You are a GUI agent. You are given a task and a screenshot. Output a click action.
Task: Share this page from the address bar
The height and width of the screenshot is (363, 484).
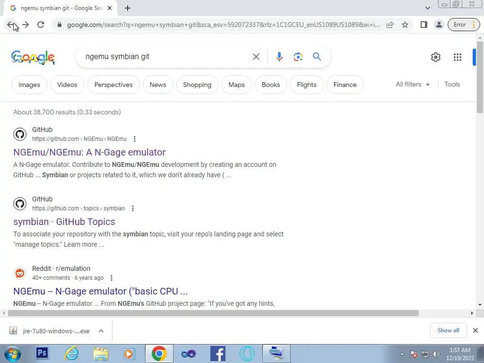(x=390, y=25)
